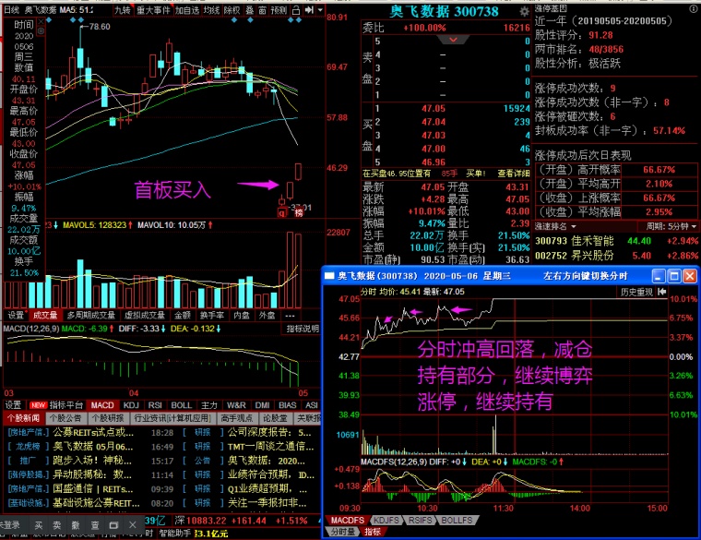This screenshot has height=540, width=701.
Task: Expand the red chevron above sell orders
Action: click(453, 40)
